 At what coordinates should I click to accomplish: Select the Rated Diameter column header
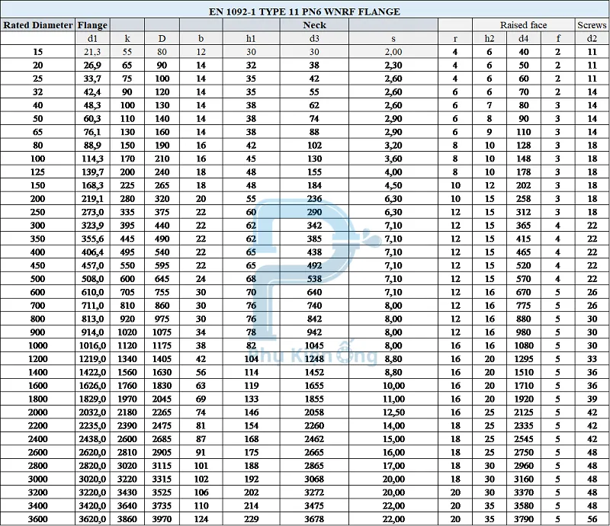click(37, 25)
